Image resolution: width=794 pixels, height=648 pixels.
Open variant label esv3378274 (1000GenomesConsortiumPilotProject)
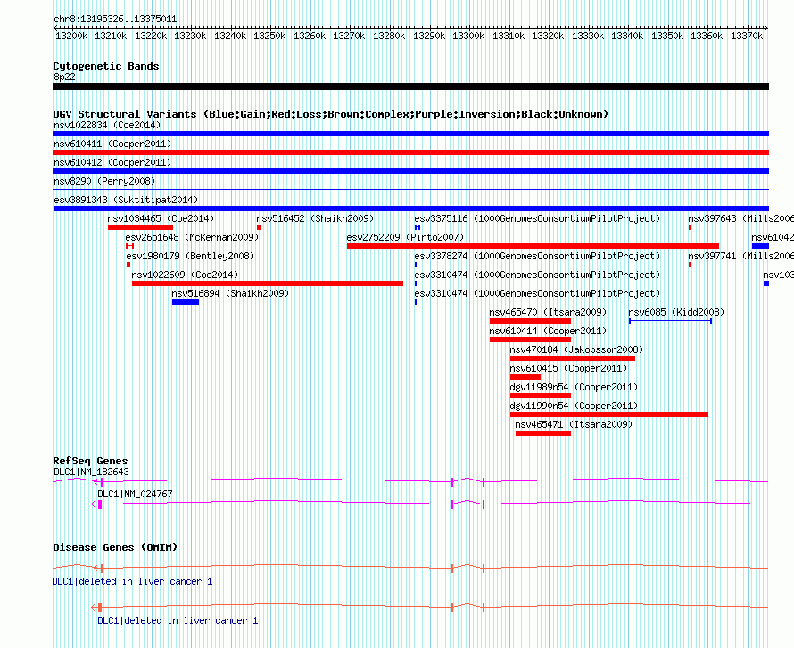537,256
